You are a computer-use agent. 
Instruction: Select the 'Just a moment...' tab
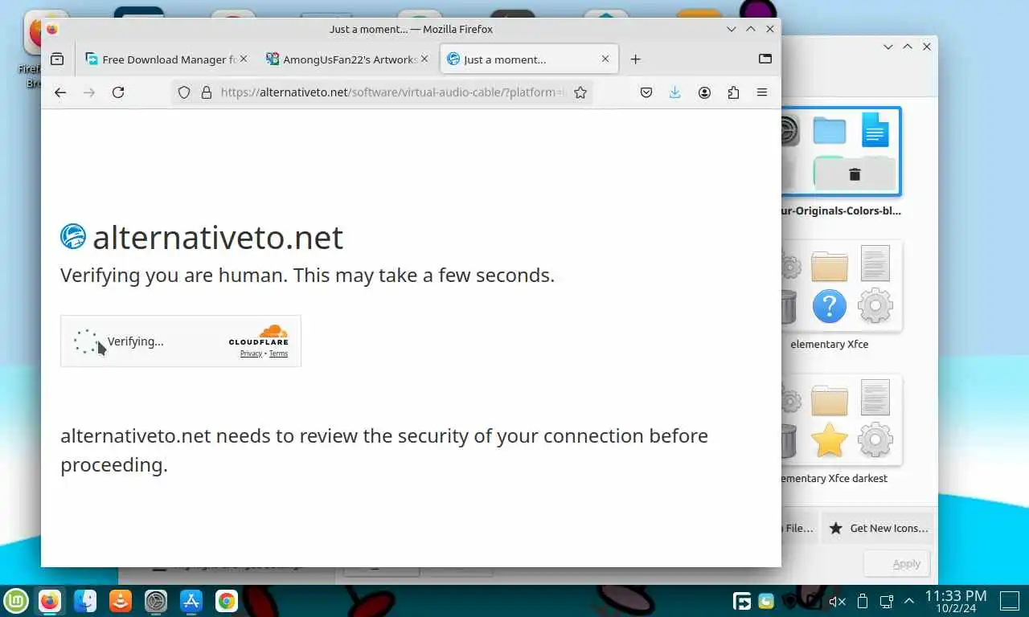tap(528, 59)
